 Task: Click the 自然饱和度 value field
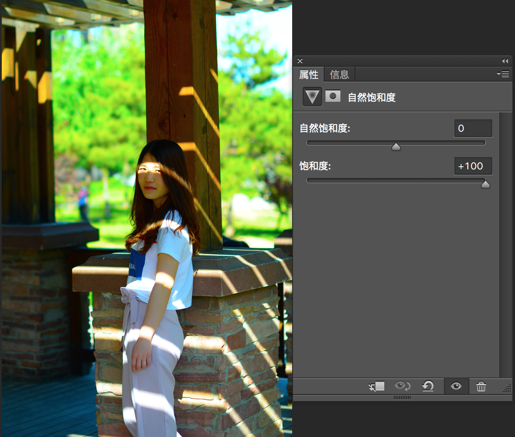pyautogui.click(x=473, y=128)
